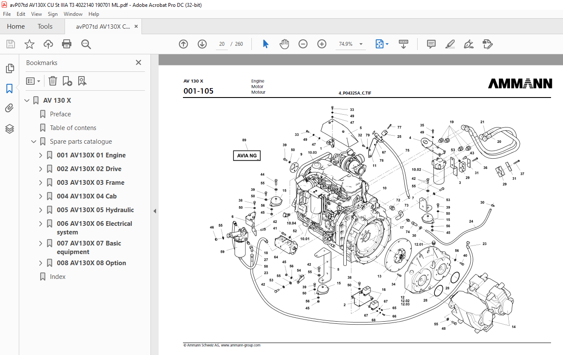Viewport: 563px width, 355px height.
Task: Expand the 007 AV130X 07 Basic equipment bookmark
Action: click(41, 243)
